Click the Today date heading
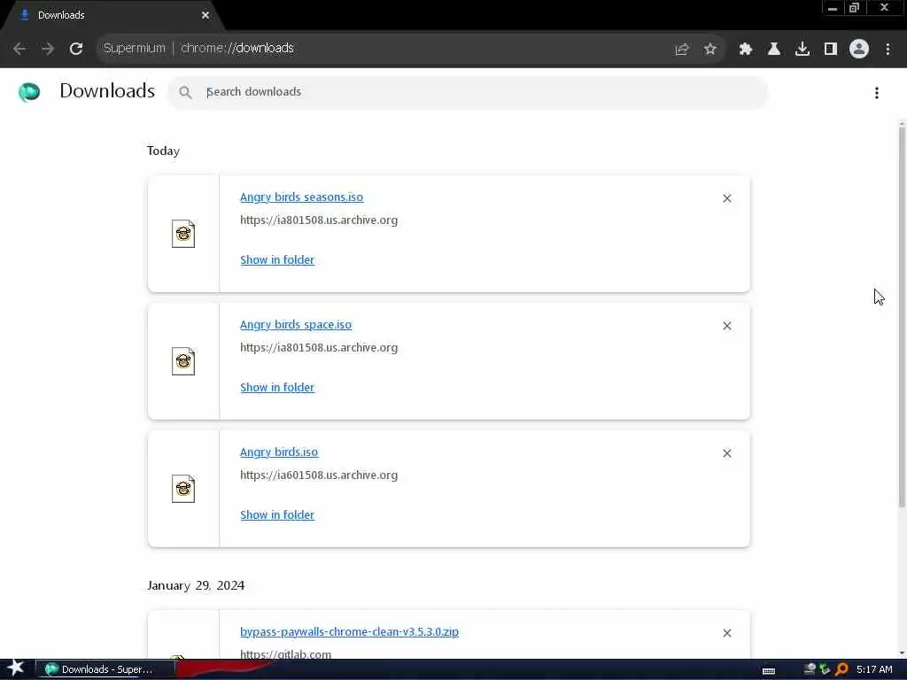The image size is (907, 680). 163,151
